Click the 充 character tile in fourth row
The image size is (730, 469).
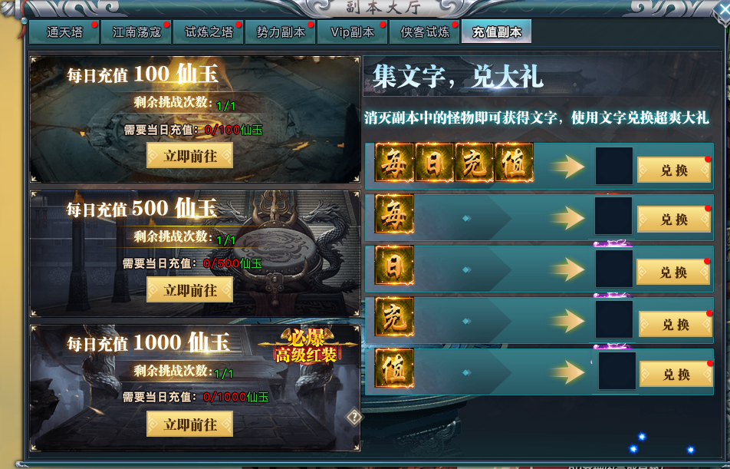(x=394, y=316)
